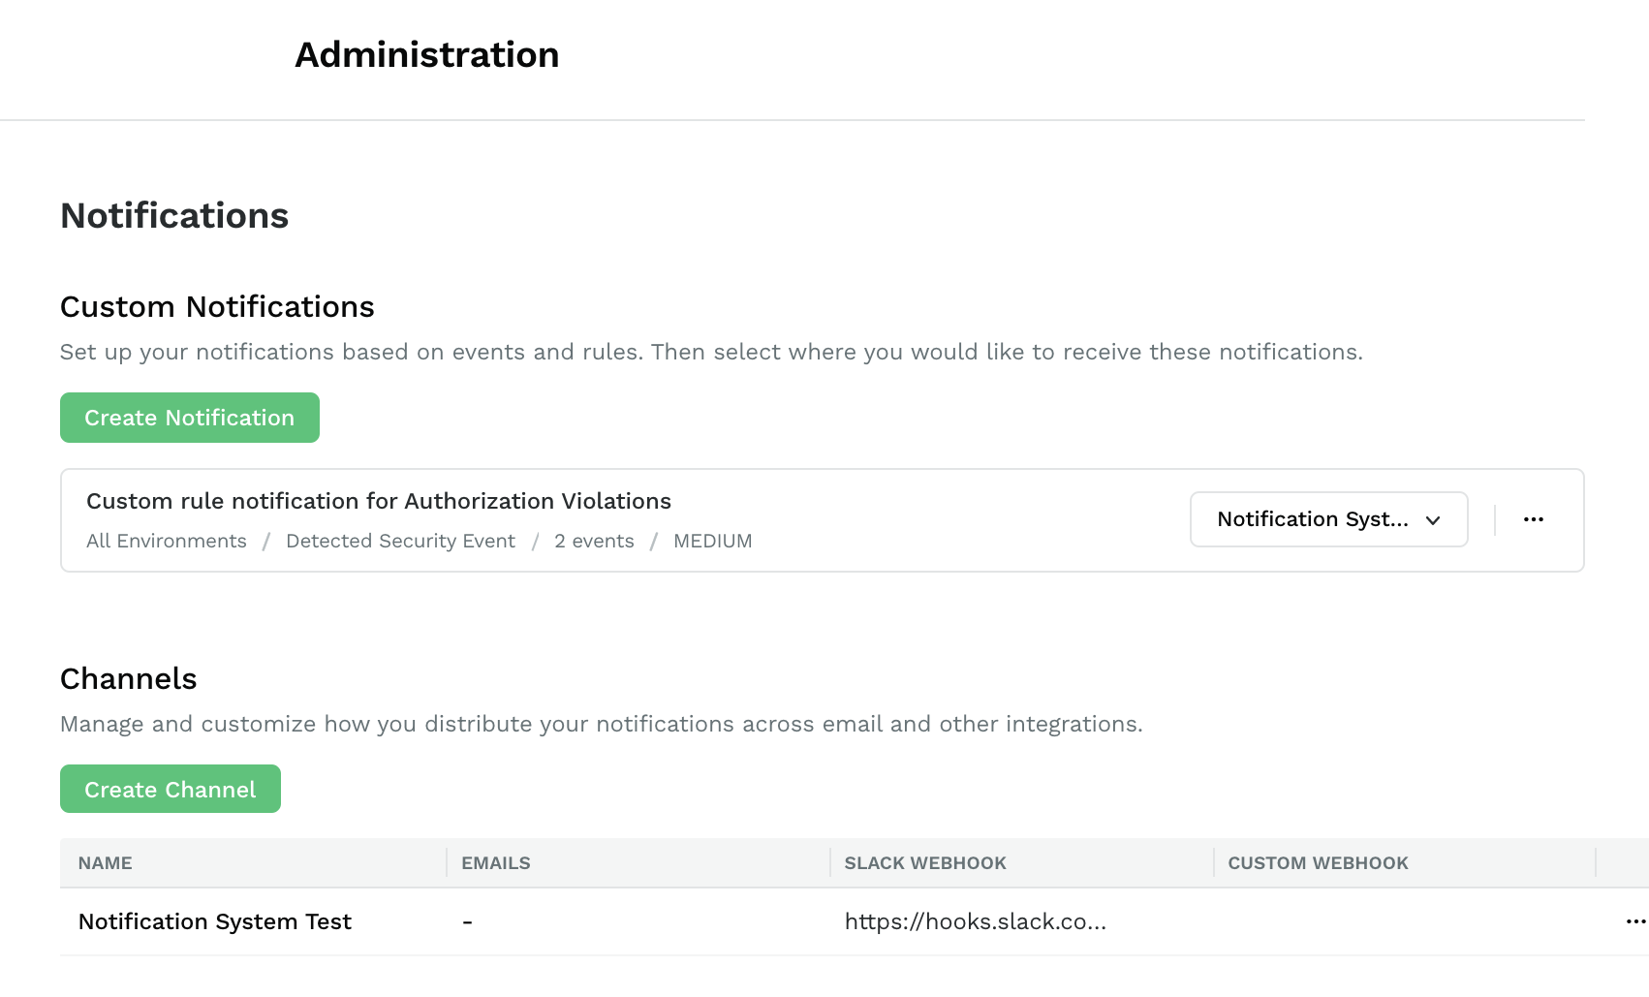Click the empty emails dash cell
The height and width of the screenshot is (997, 1649).
[468, 921]
